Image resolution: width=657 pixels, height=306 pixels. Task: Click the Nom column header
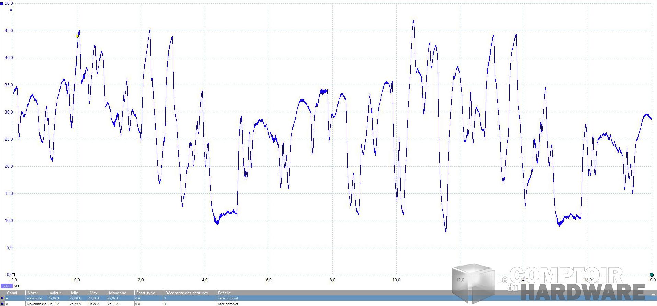coord(32,293)
